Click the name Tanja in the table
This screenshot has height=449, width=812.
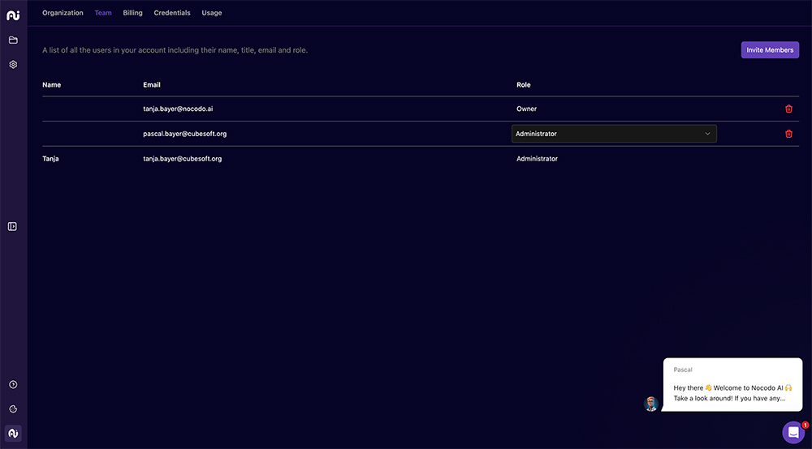[50, 159]
